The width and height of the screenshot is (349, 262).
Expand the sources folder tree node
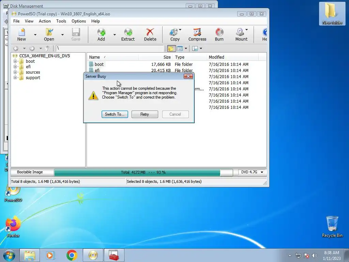(x=15, y=72)
